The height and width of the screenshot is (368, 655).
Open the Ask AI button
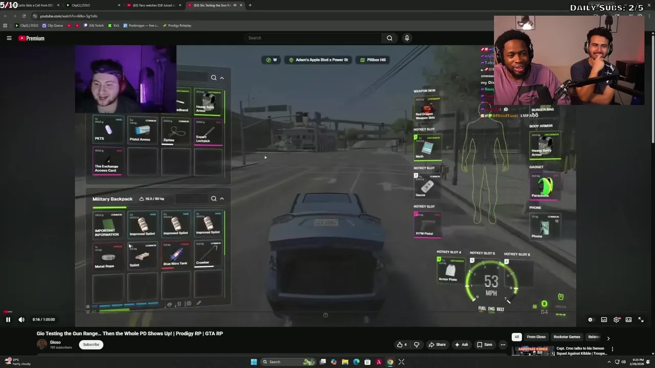coord(462,344)
